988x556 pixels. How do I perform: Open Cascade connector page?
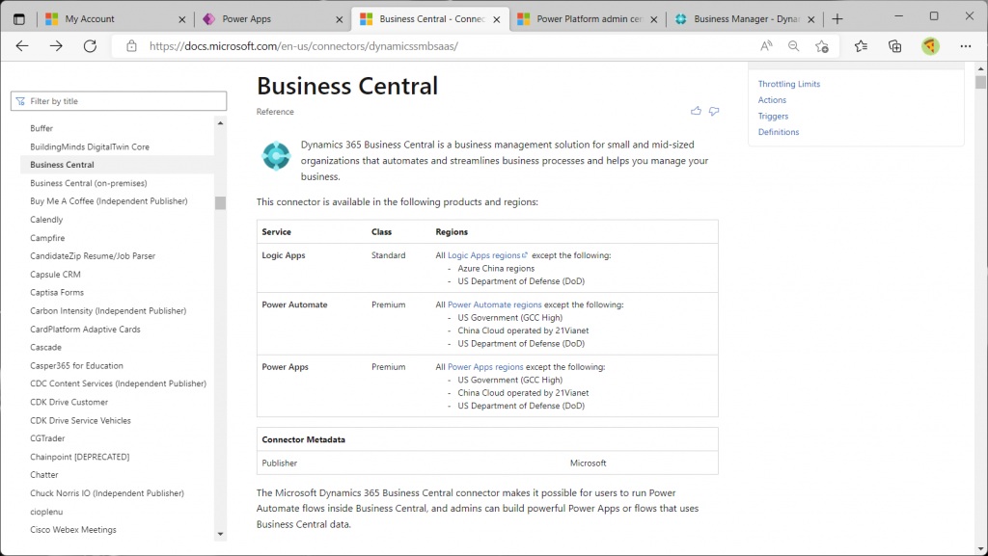coord(46,347)
